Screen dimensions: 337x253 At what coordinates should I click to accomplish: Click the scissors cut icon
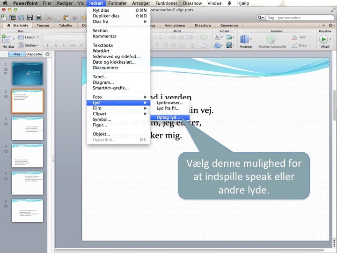tap(49, 17)
